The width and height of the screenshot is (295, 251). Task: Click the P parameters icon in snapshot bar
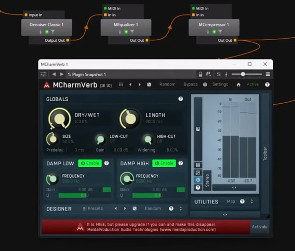click(x=208, y=74)
